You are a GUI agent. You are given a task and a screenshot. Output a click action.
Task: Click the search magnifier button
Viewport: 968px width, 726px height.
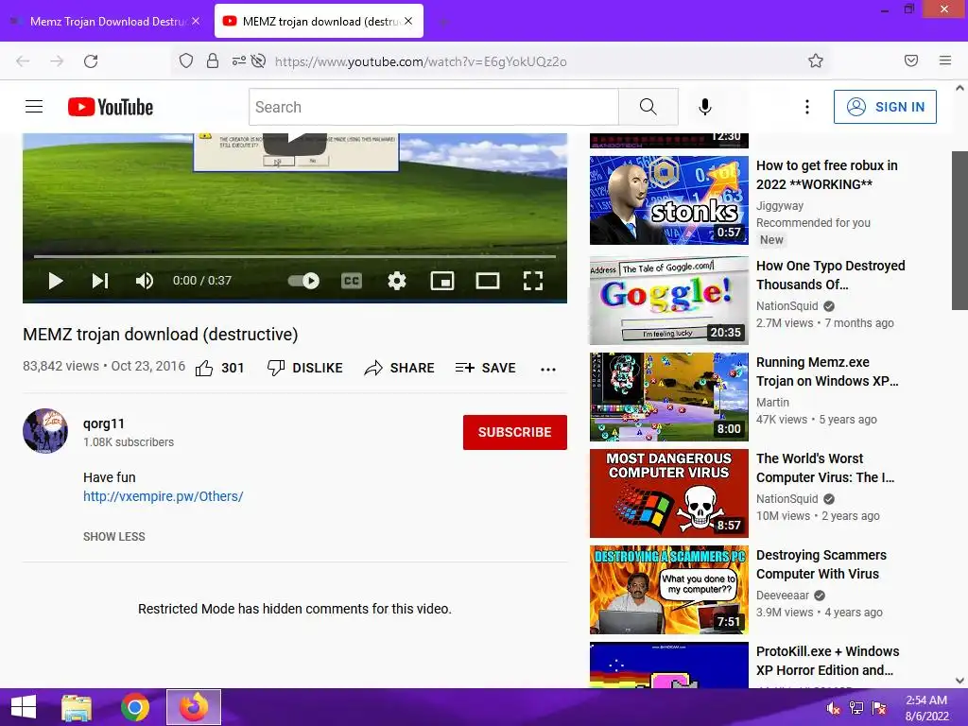pos(648,107)
